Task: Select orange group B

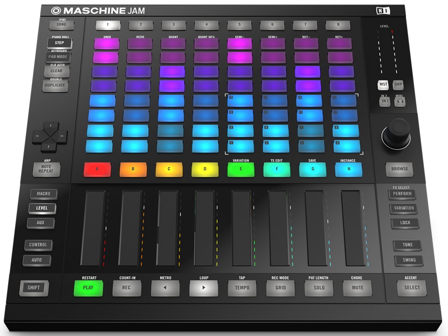Action: point(133,169)
